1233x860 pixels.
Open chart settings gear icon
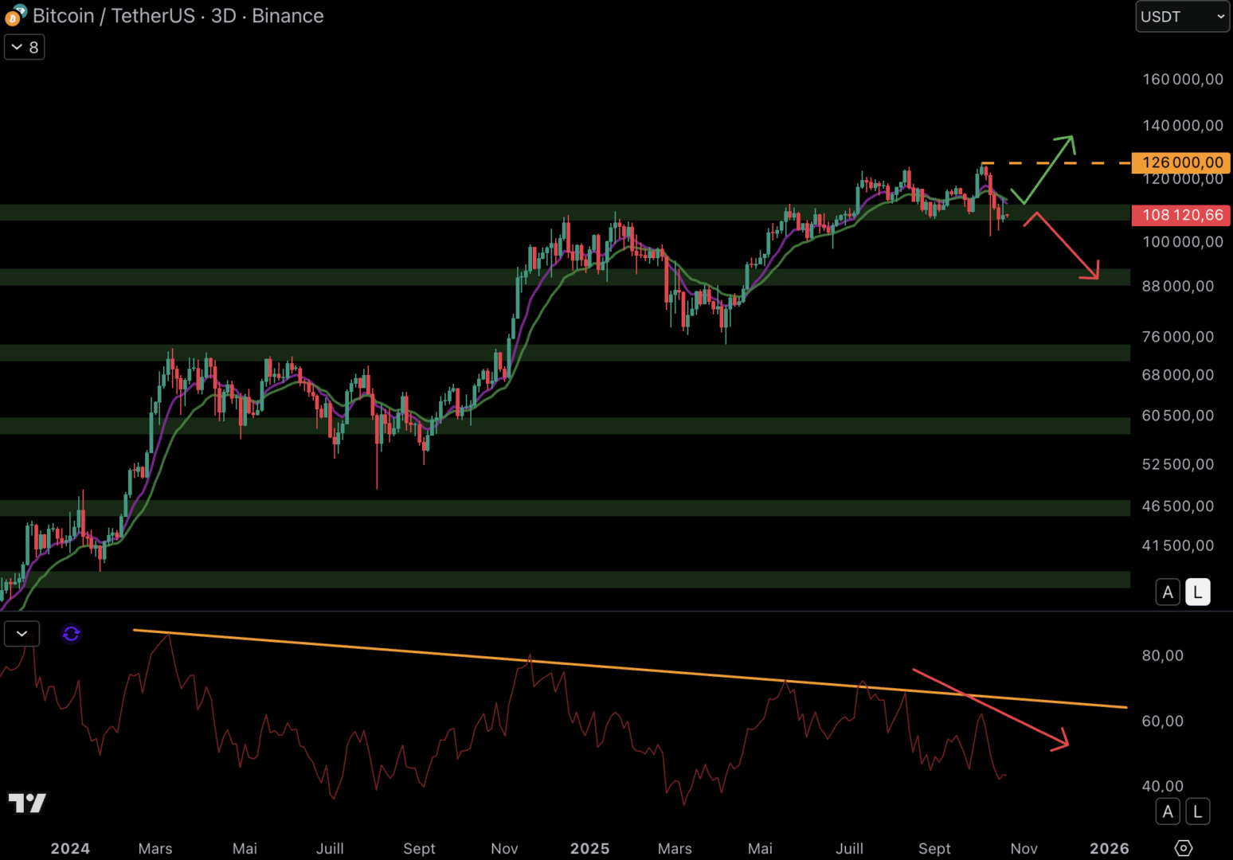pos(1183,848)
